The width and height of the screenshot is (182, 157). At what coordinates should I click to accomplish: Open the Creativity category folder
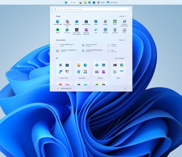[x=100, y=68]
